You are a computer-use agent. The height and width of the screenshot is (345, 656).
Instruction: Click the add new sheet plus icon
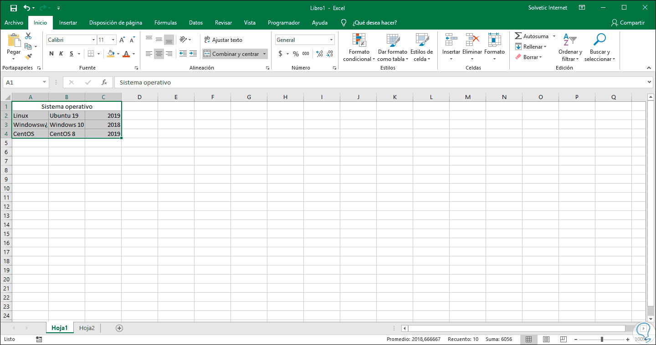click(x=119, y=328)
